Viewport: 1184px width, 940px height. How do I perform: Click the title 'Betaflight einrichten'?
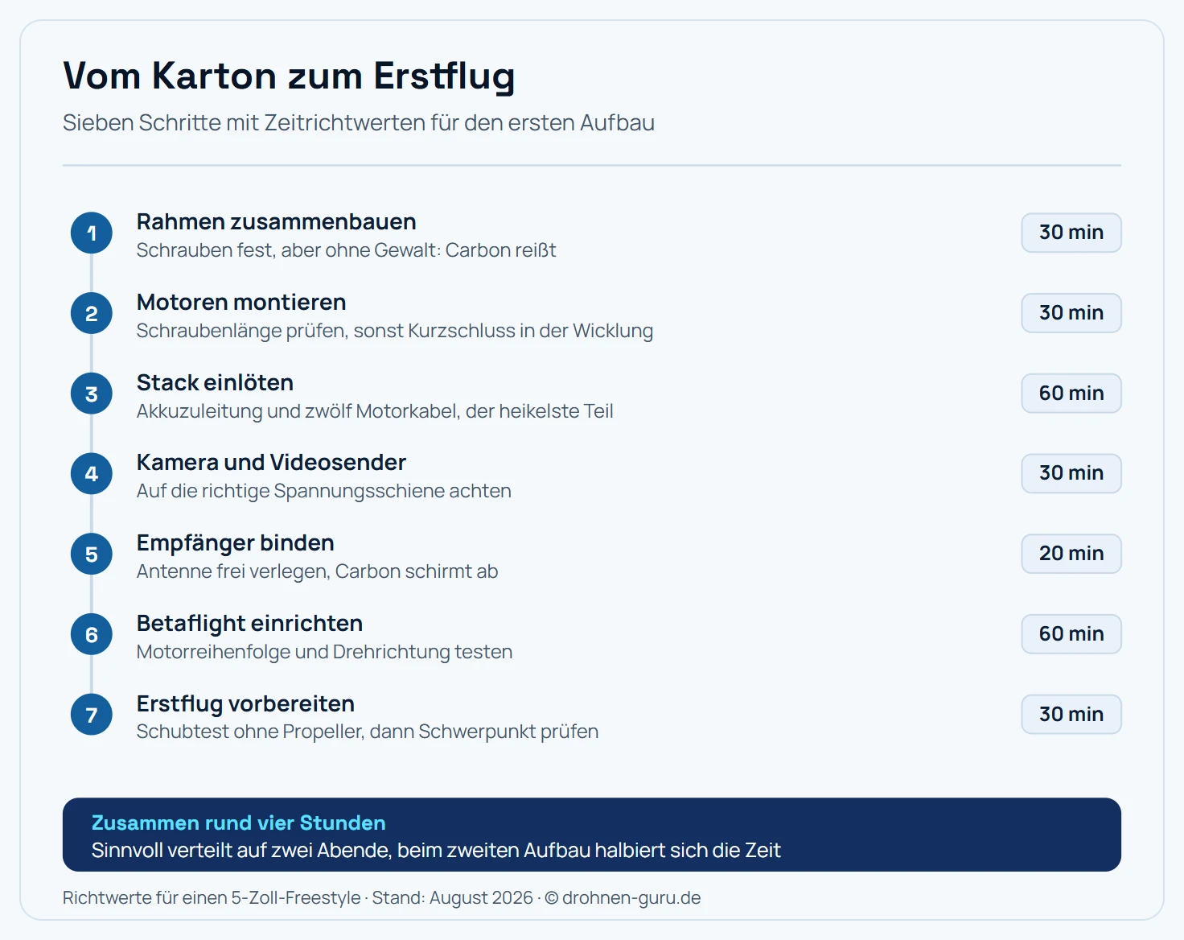tap(249, 624)
